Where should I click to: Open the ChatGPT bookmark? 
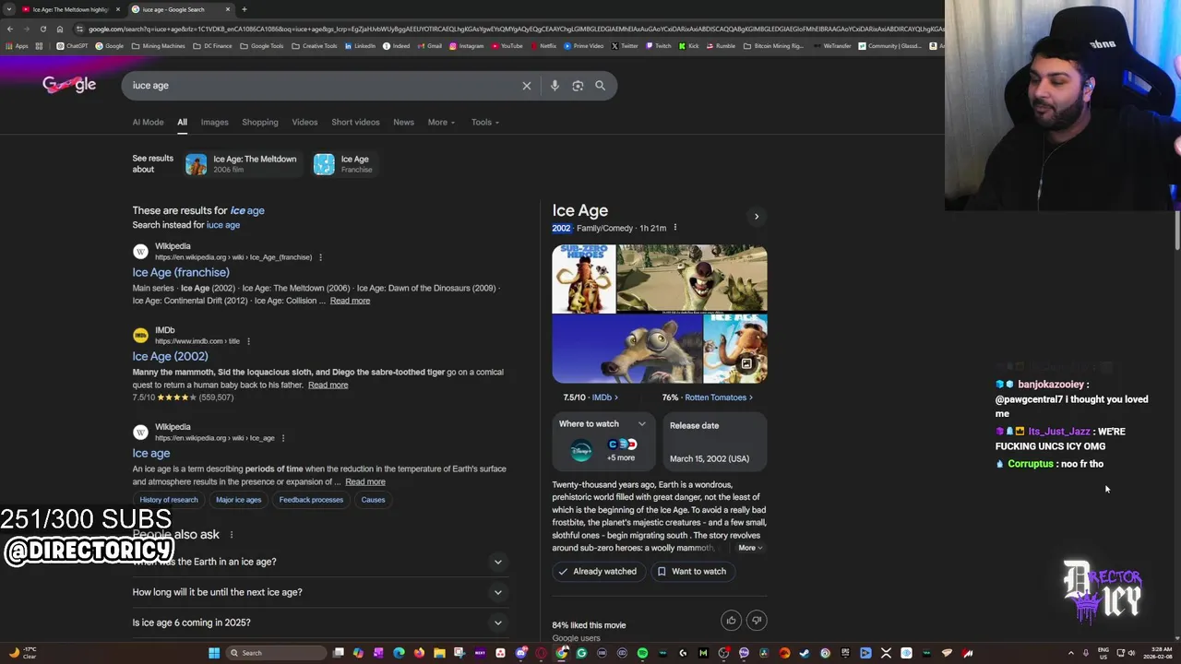pyautogui.click(x=73, y=46)
